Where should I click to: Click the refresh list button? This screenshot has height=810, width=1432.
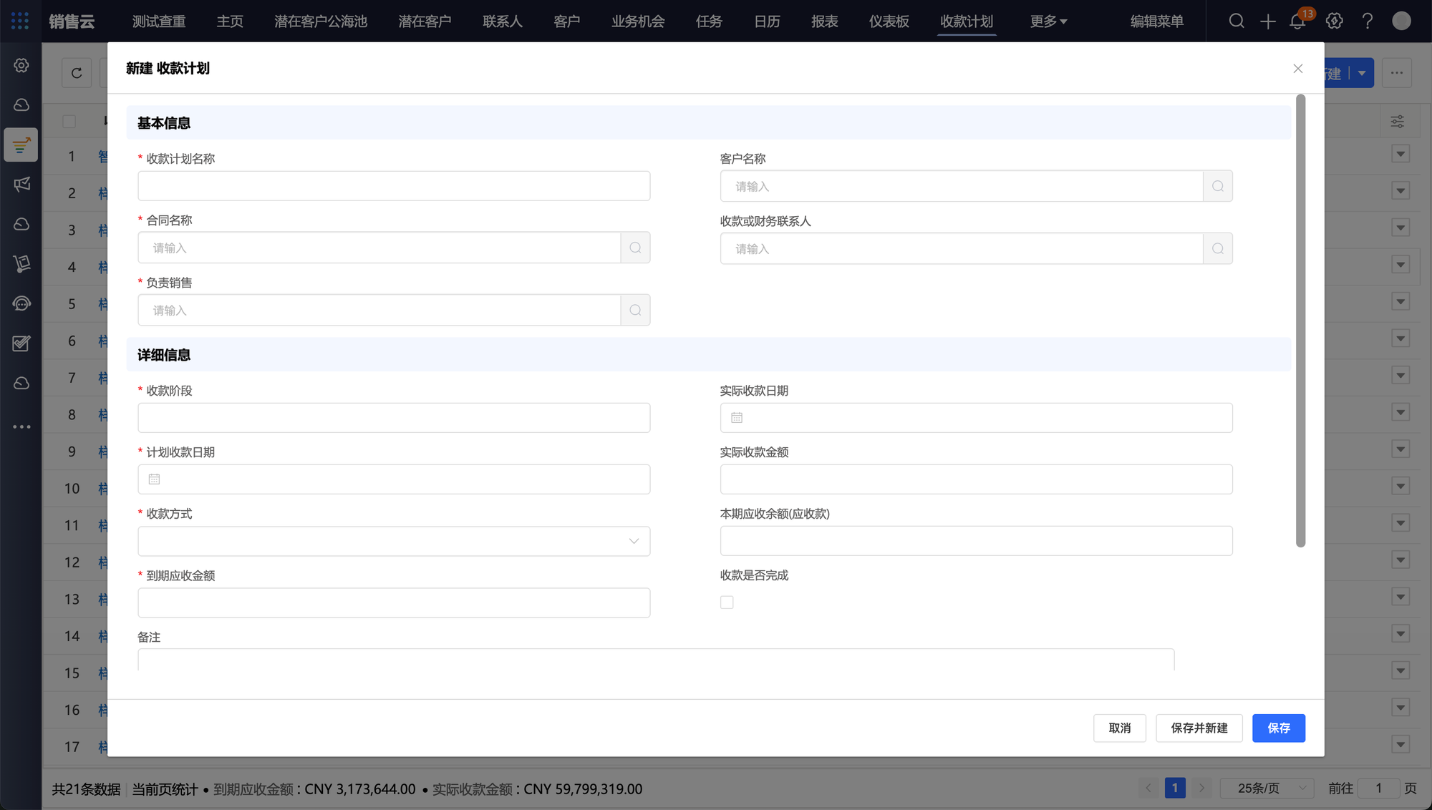pyautogui.click(x=77, y=73)
